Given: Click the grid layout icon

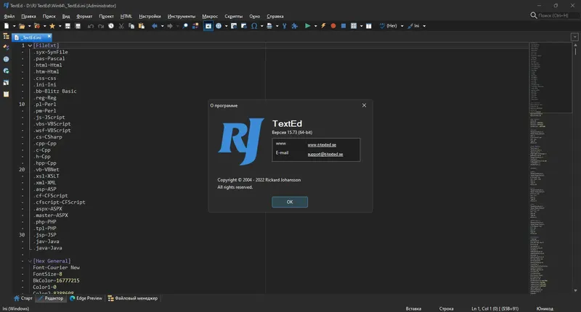Looking at the screenshot, I should coord(354,26).
